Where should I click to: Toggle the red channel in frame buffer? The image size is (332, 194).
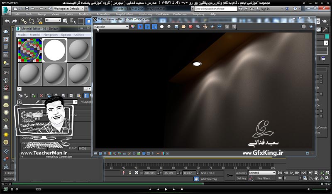pyautogui.click(x=140, y=27)
